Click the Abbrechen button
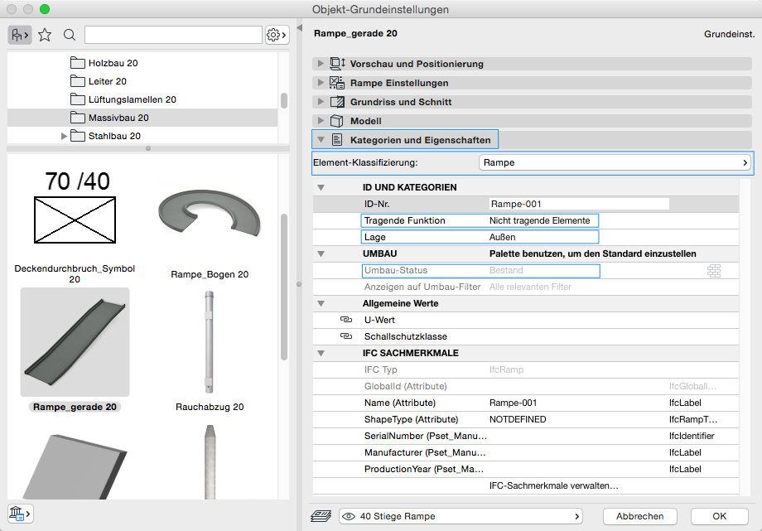762x531 pixels. pos(639,516)
